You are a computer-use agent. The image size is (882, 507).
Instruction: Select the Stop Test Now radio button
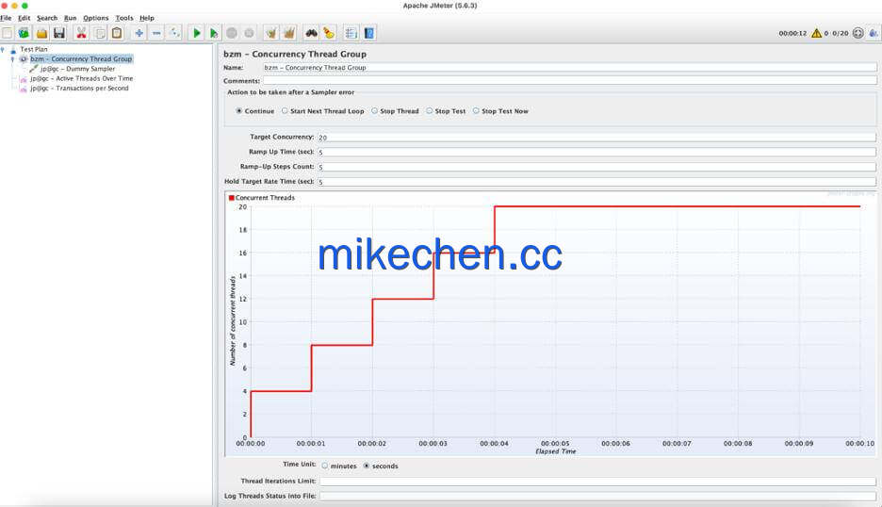click(477, 111)
